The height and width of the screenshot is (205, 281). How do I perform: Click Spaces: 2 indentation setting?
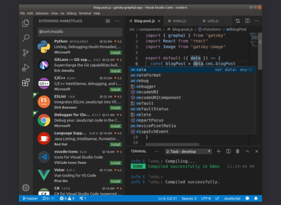(189, 198)
